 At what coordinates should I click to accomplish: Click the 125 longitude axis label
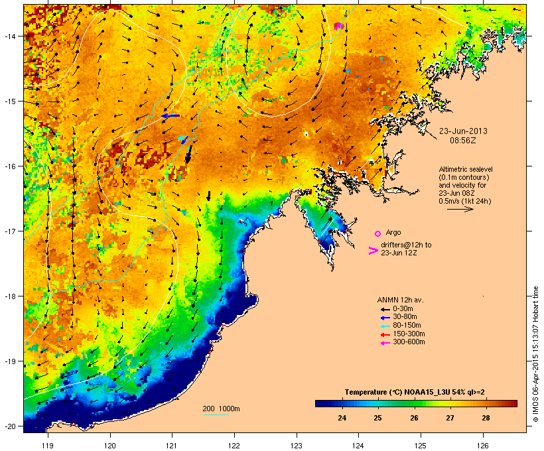421,446
